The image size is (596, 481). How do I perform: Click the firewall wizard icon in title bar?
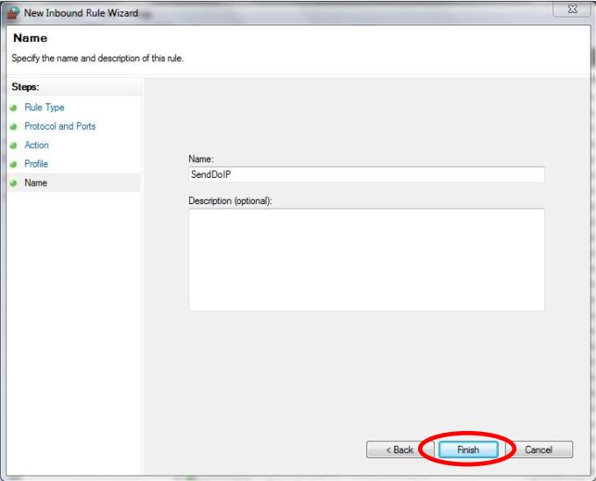coord(13,13)
